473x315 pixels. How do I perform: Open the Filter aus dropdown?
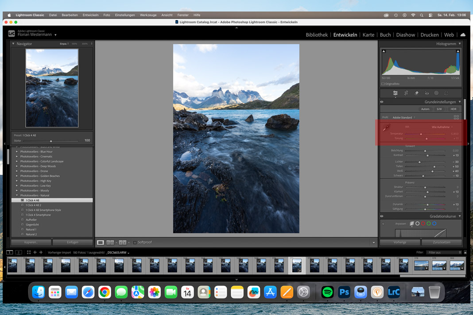point(445,252)
